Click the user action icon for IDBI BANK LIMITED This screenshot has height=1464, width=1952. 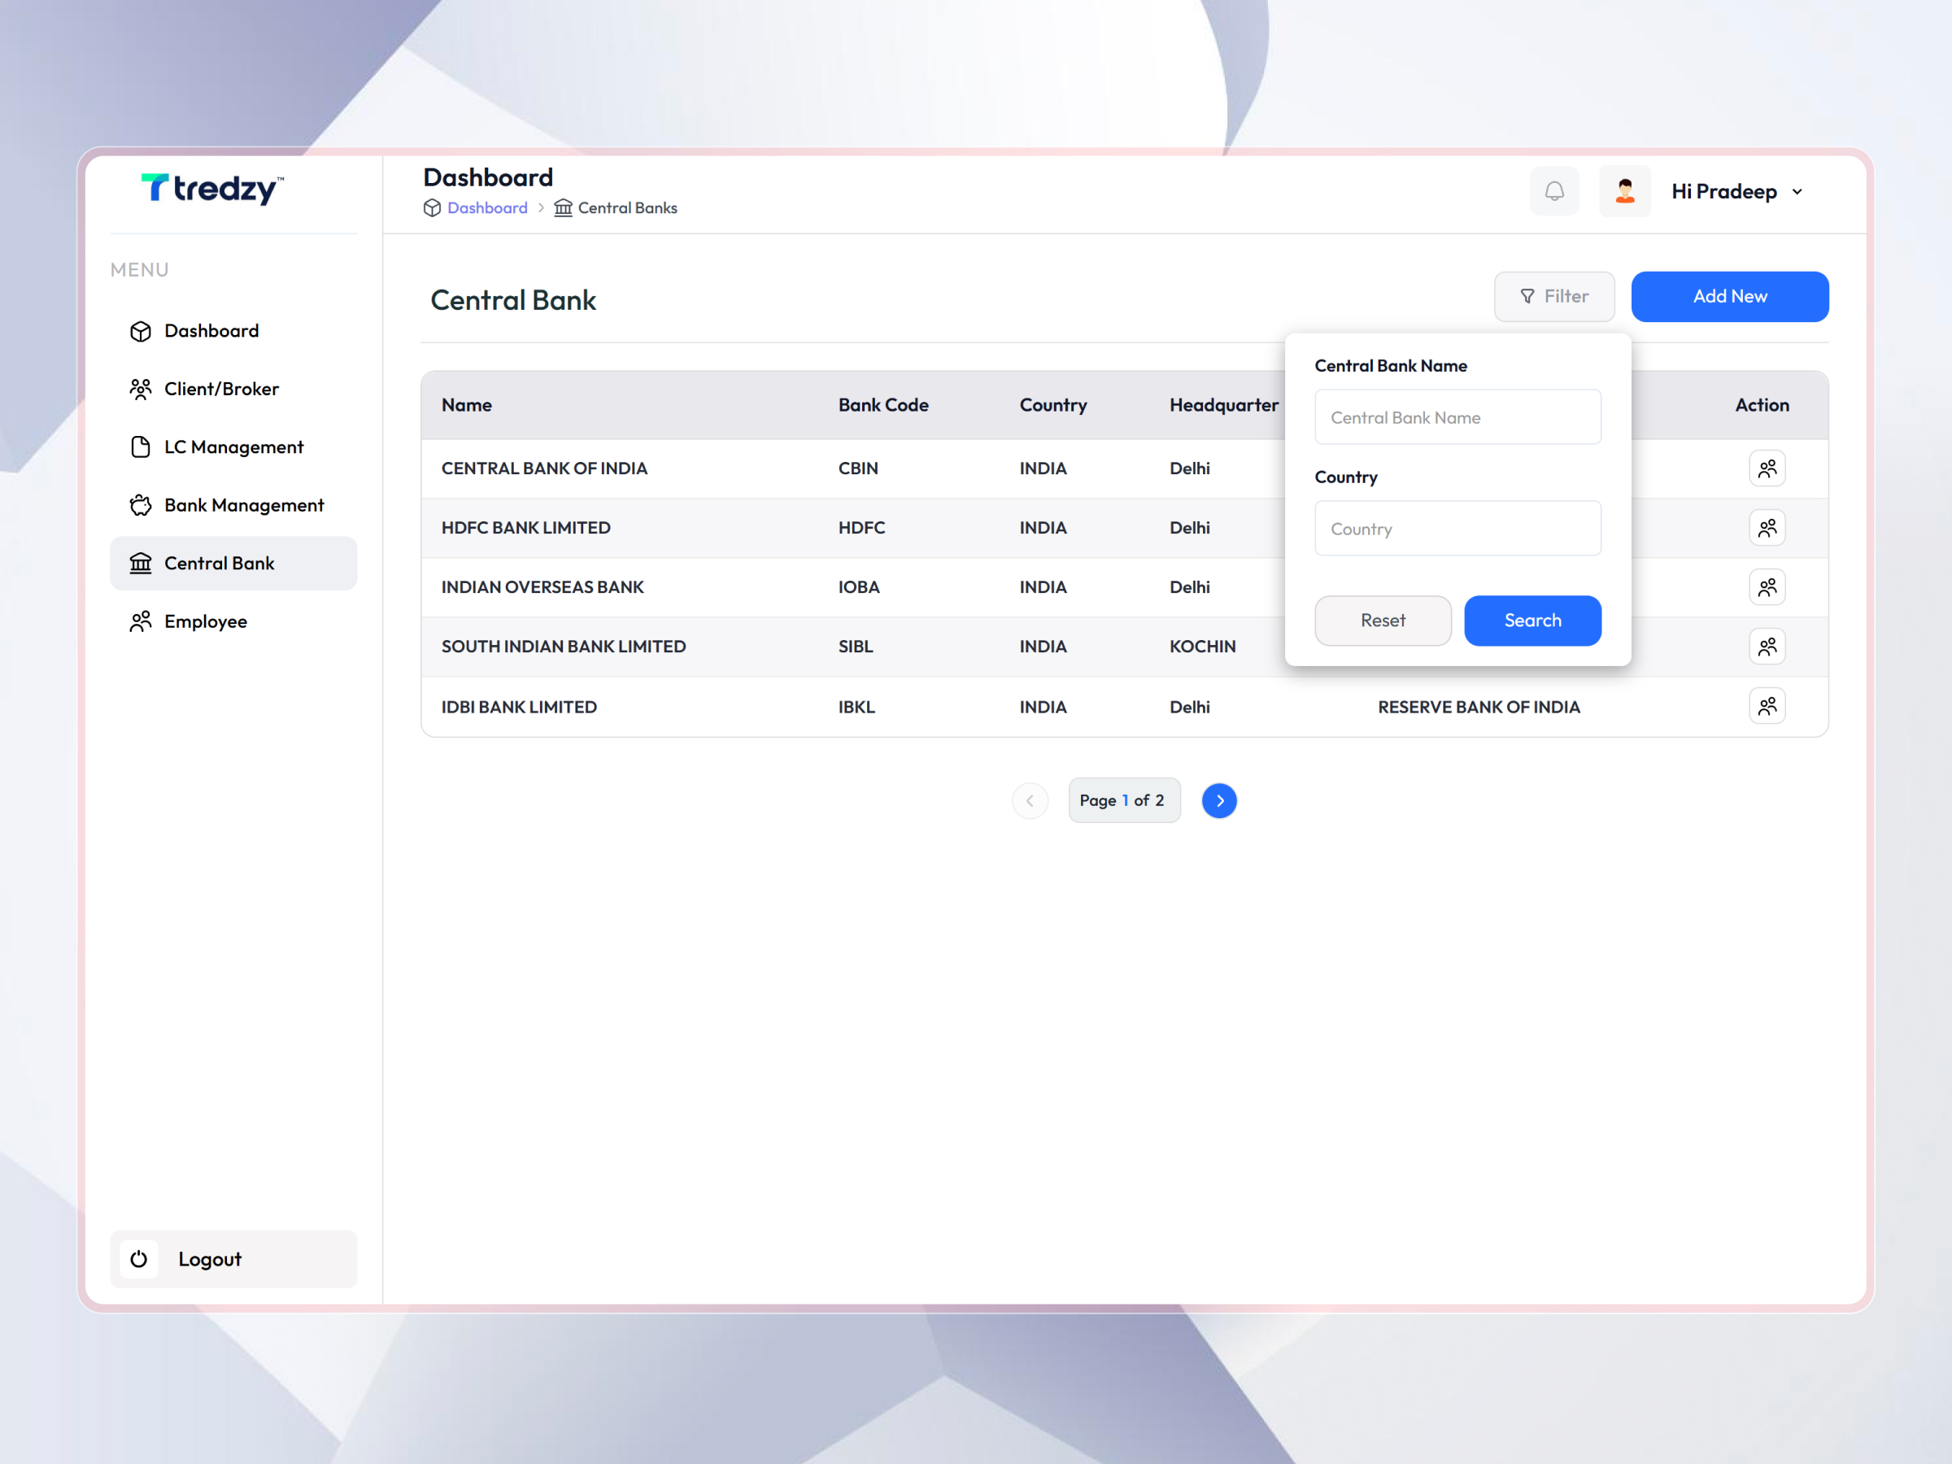tap(1767, 705)
